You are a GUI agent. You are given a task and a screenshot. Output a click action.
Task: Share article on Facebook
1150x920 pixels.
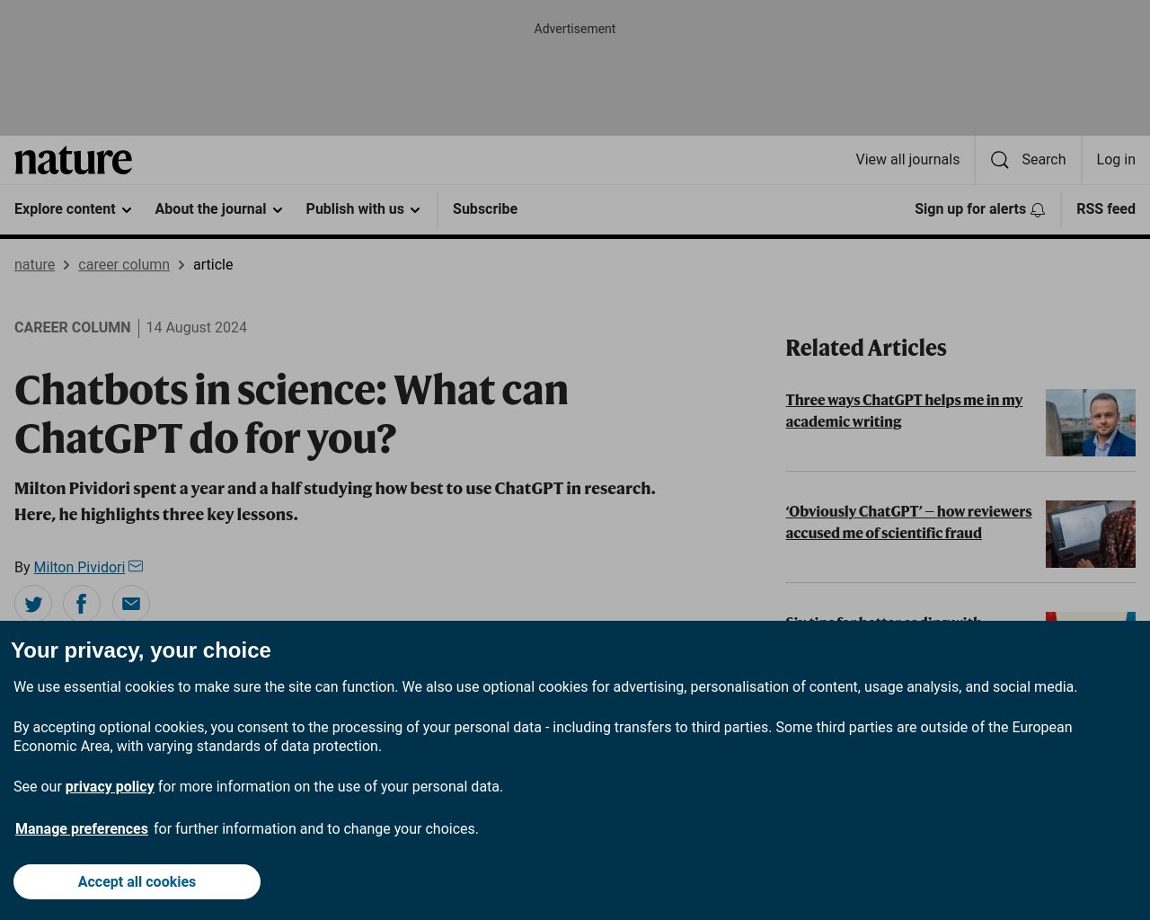[x=82, y=604]
